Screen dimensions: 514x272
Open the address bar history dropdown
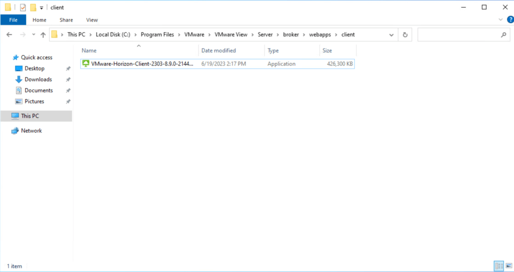coord(392,35)
